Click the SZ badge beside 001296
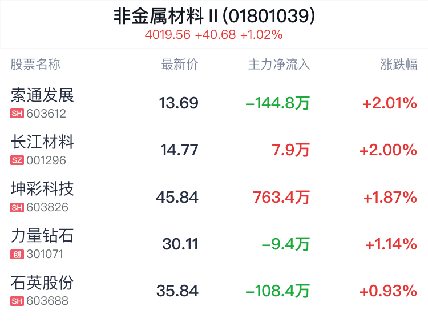Viewport: 428px width, 322px height. pos(17,160)
